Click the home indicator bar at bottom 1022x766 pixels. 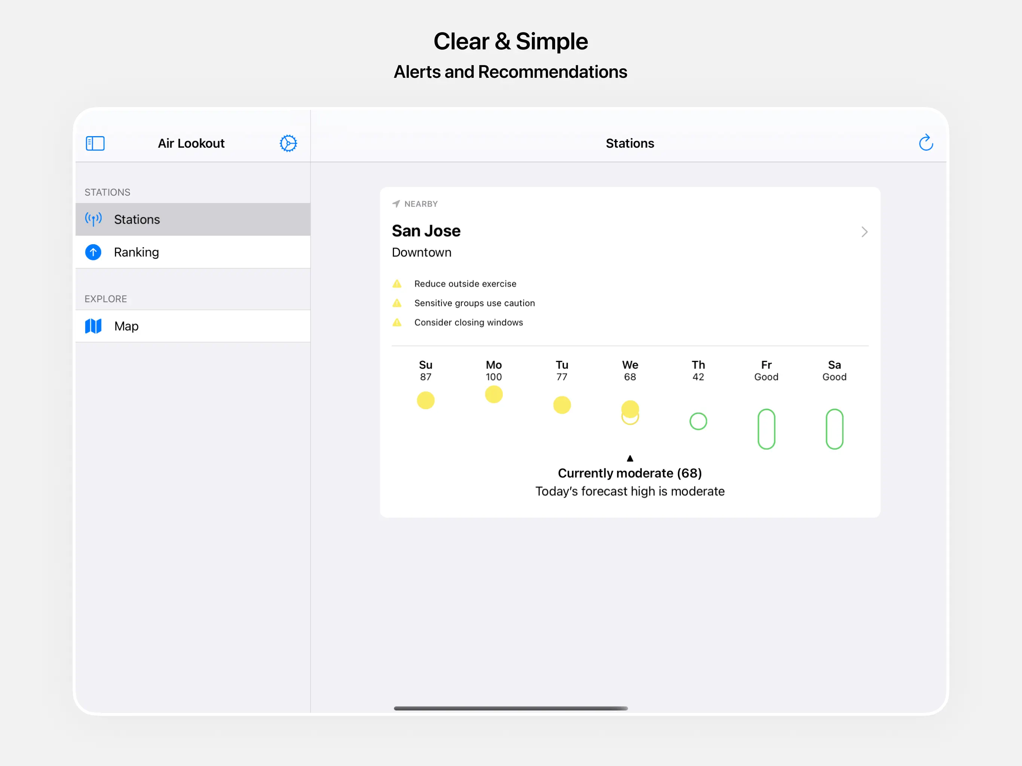click(x=511, y=708)
